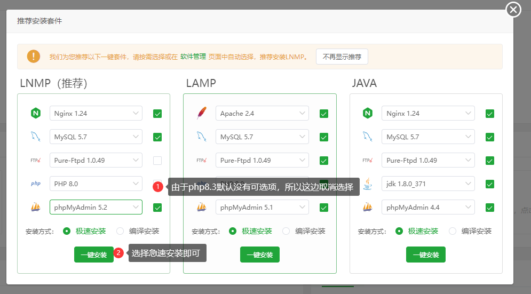Click 推荐安装套件 dialog title
Viewport: 531px width, 294px height.
[x=39, y=21]
